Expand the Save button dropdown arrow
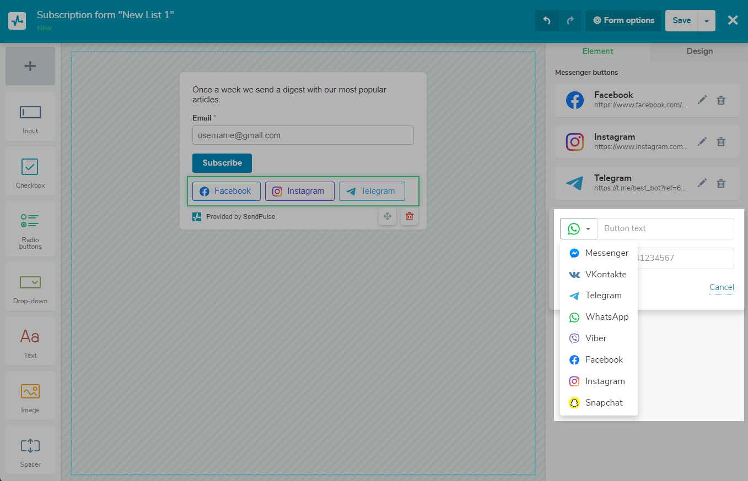The height and width of the screenshot is (481, 748). point(707,20)
